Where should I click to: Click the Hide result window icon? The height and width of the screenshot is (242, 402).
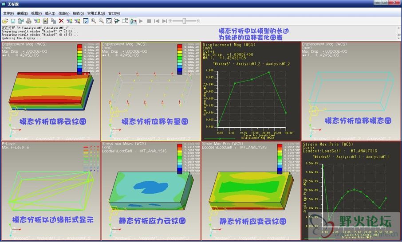(77, 21)
